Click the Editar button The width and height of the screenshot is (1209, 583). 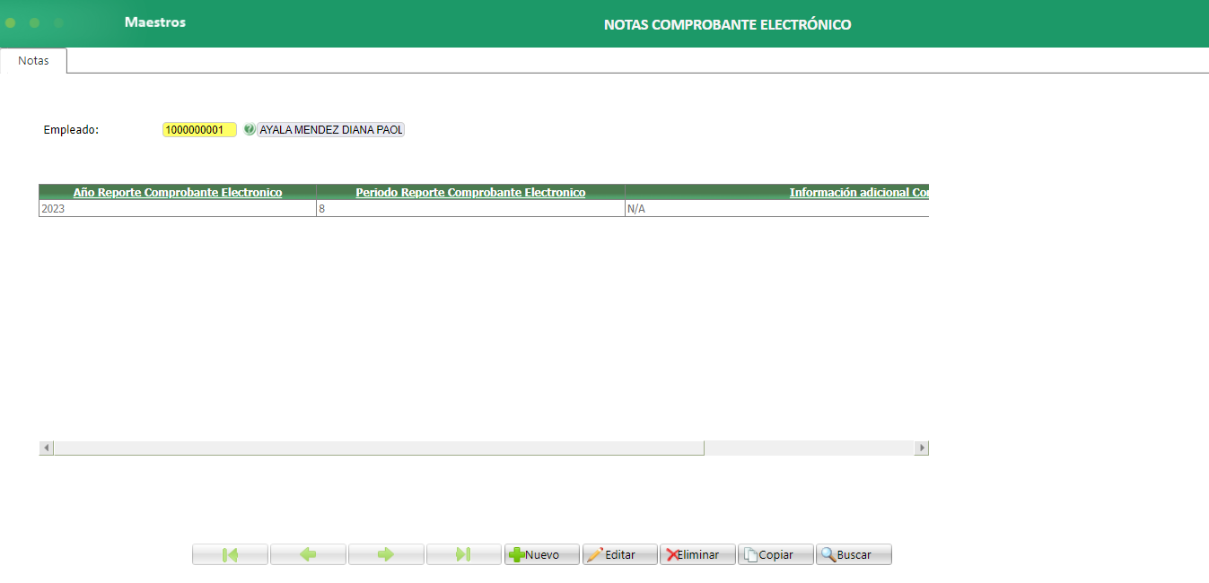620,554
